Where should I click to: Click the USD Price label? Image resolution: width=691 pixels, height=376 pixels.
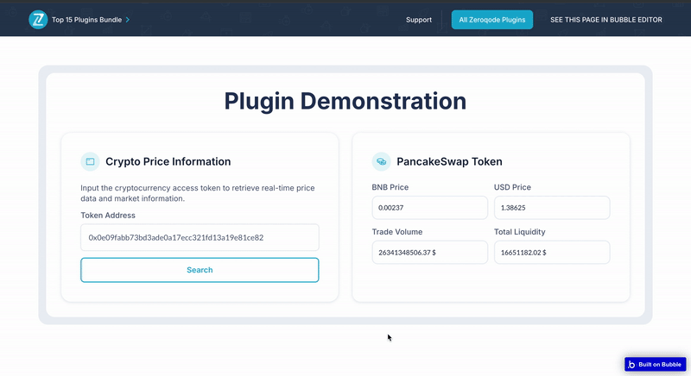512,187
